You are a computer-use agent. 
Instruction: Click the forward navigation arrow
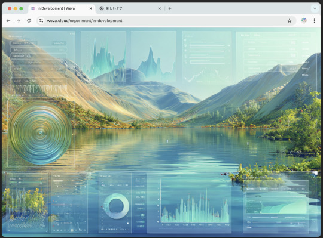coord(19,21)
